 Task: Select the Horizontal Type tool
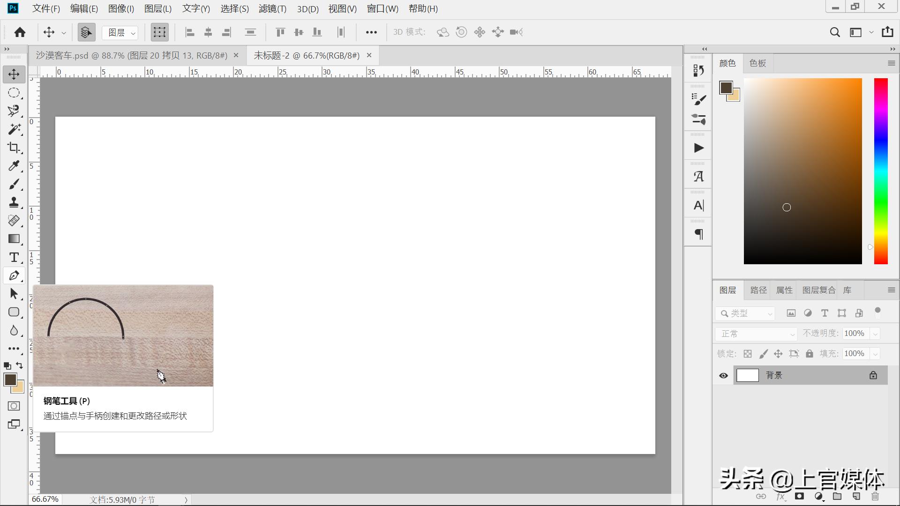[x=14, y=257]
